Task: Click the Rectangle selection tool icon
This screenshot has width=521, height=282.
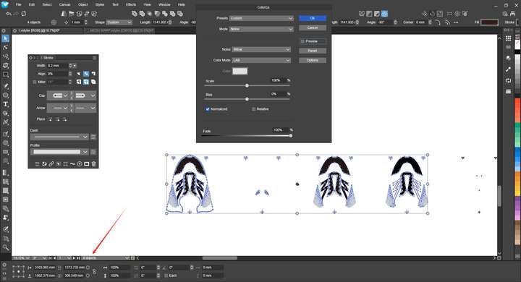Action: [x=6, y=74]
